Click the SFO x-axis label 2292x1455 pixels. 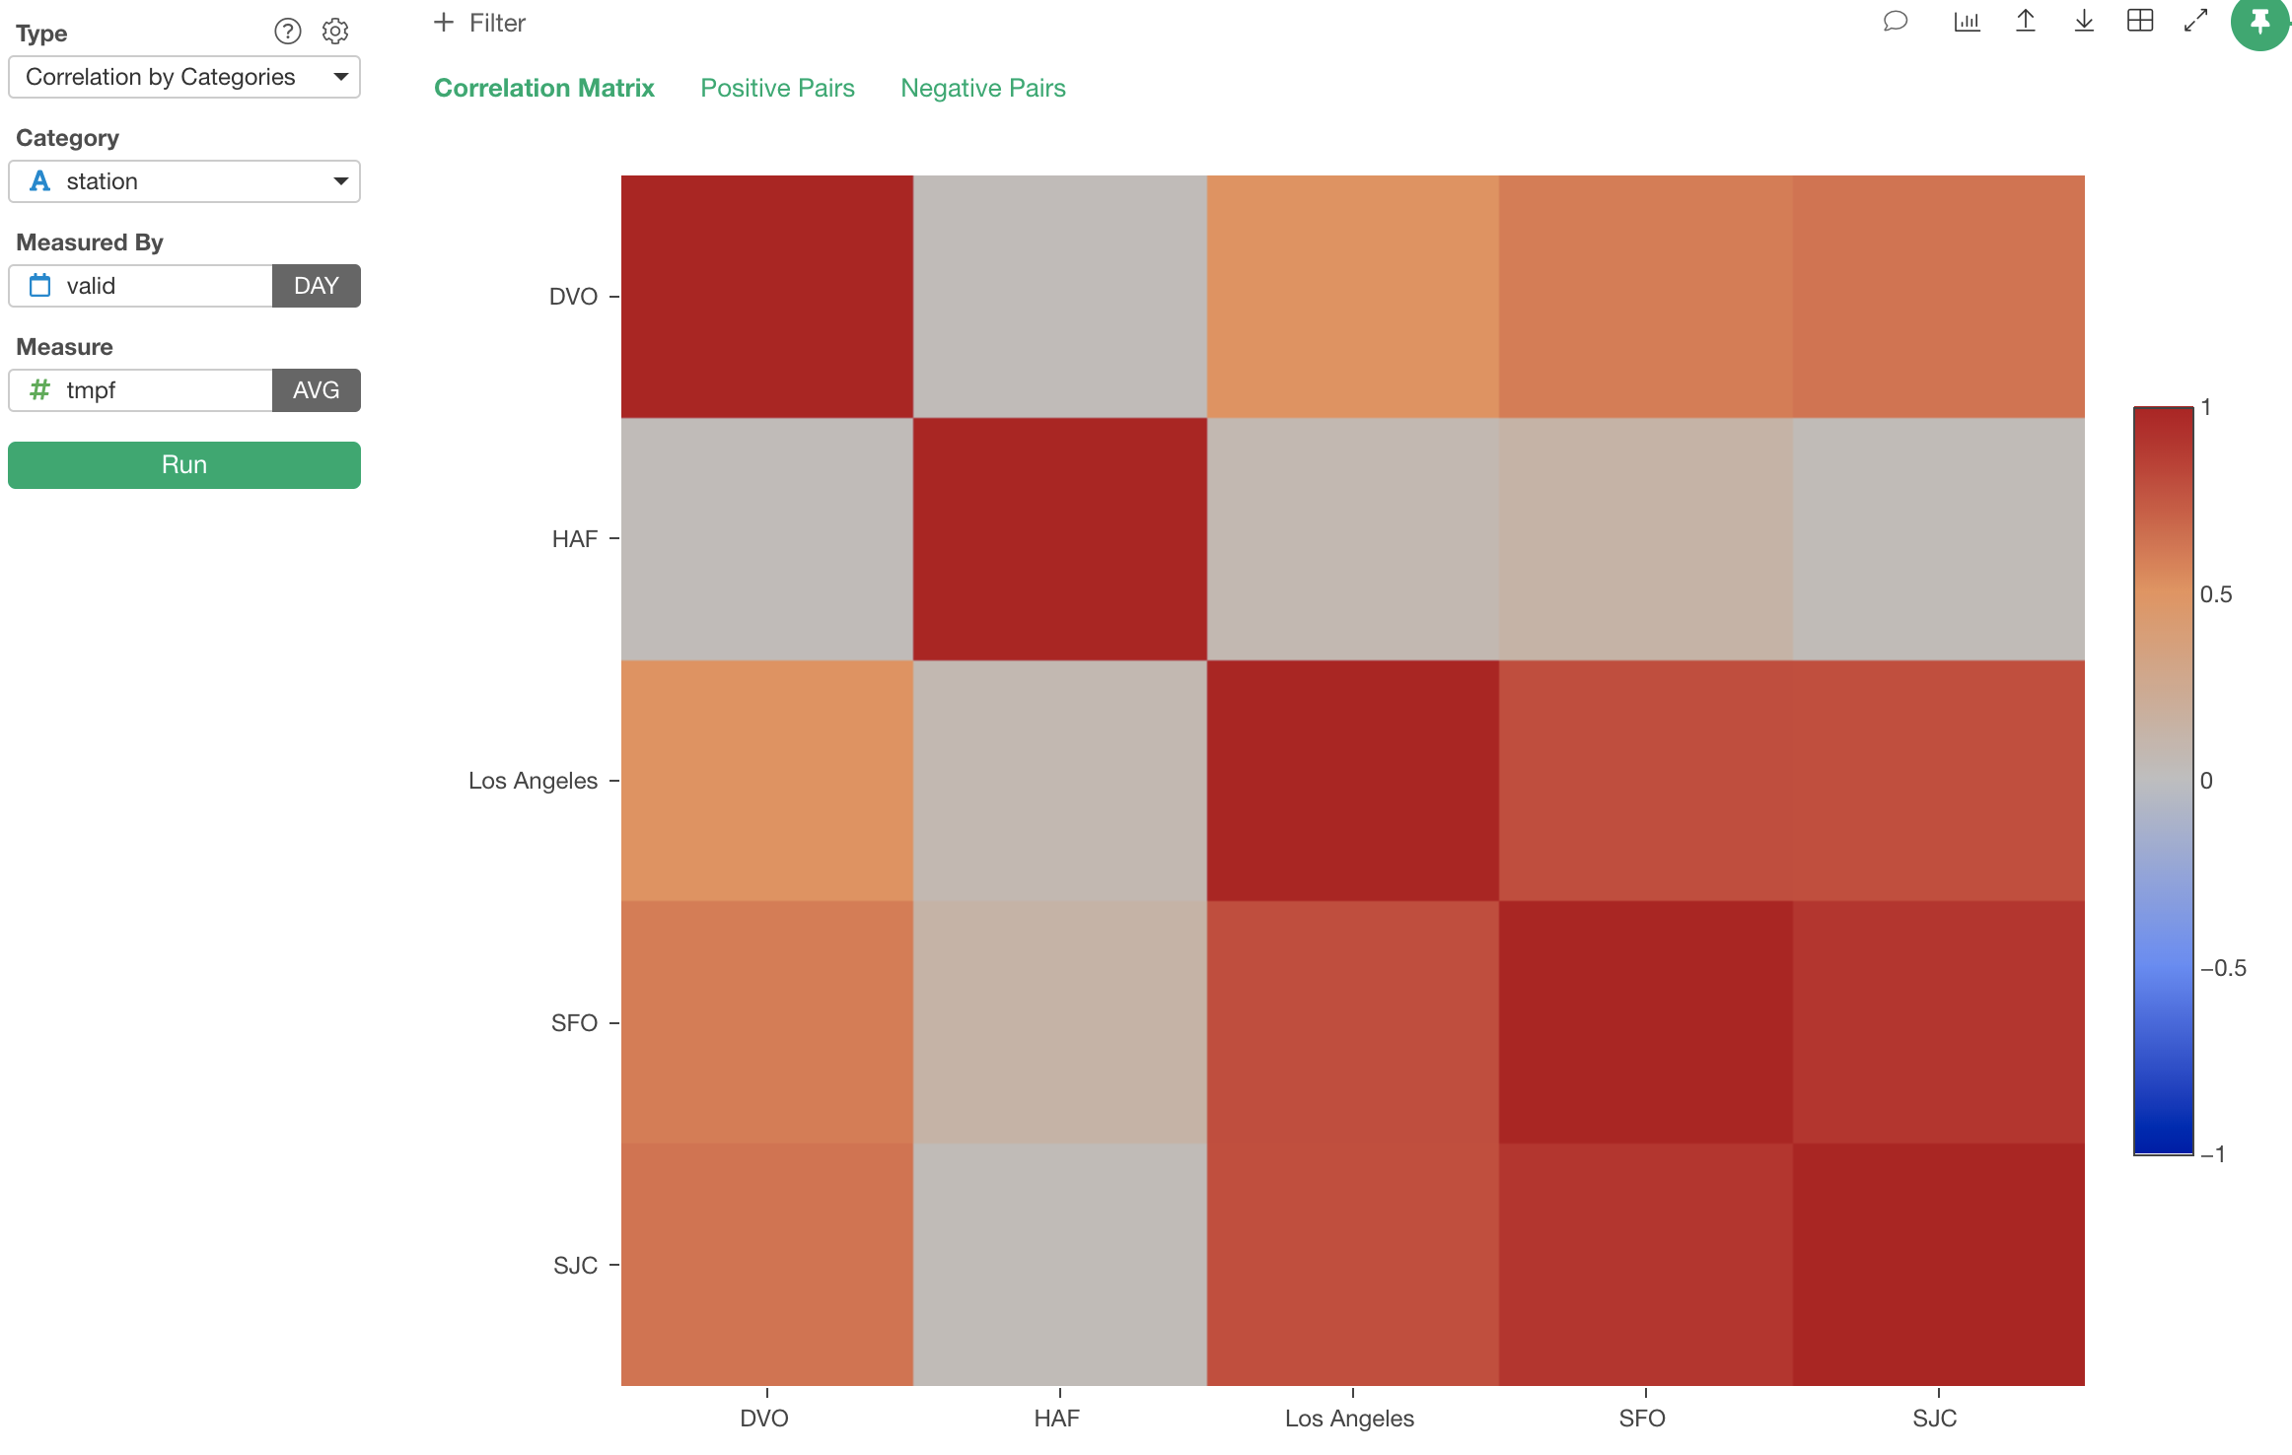(1642, 1418)
